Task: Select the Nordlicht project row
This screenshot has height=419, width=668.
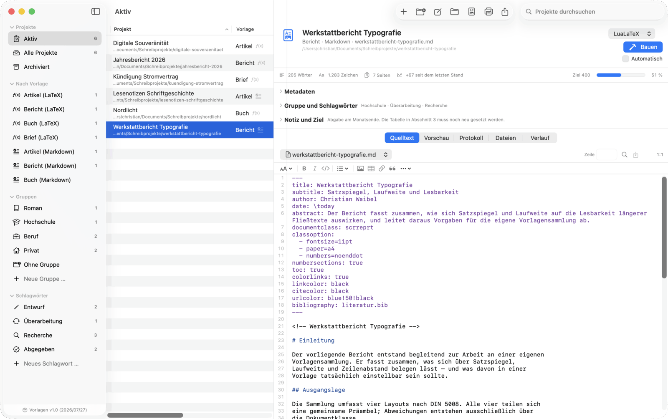Action: 190,113
